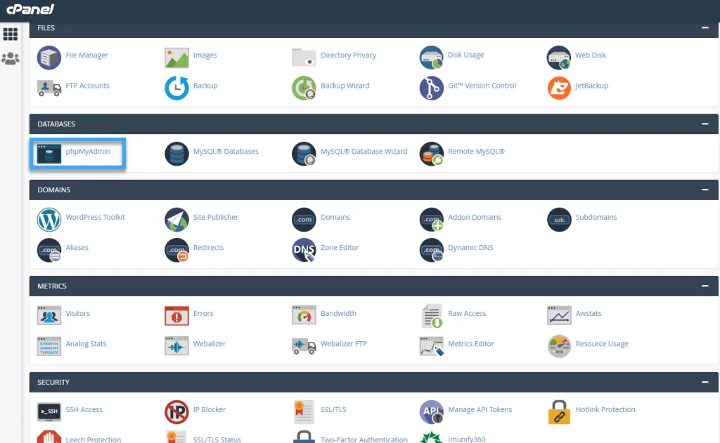Viewport: 720px width, 443px height.
Task: Open the SSL/TLS Status link
Action: pyautogui.click(x=217, y=439)
